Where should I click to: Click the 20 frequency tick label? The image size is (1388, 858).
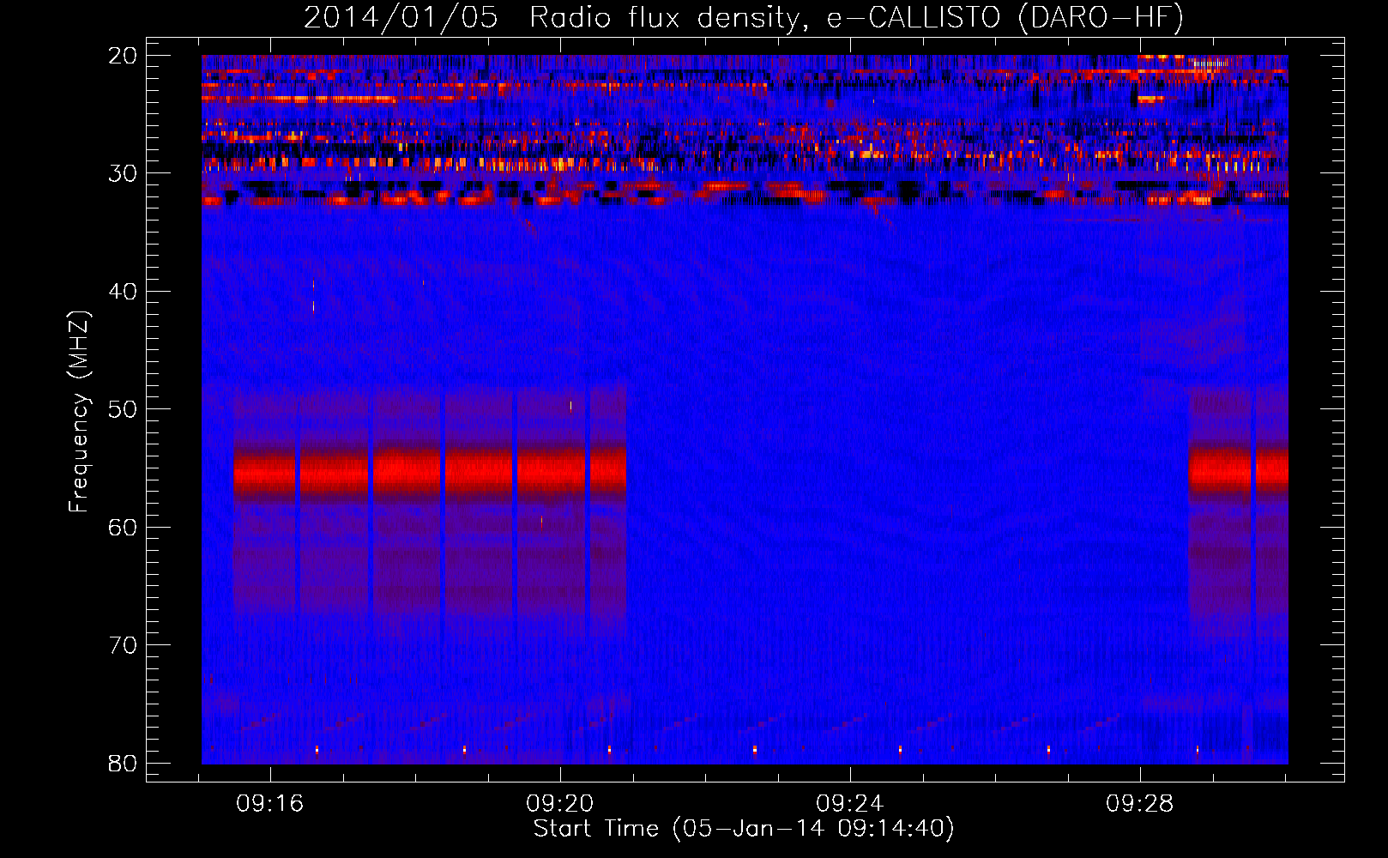[x=124, y=56]
